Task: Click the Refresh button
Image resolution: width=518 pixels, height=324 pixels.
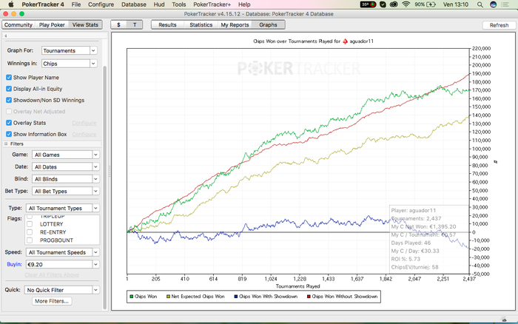Action: (499, 25)
